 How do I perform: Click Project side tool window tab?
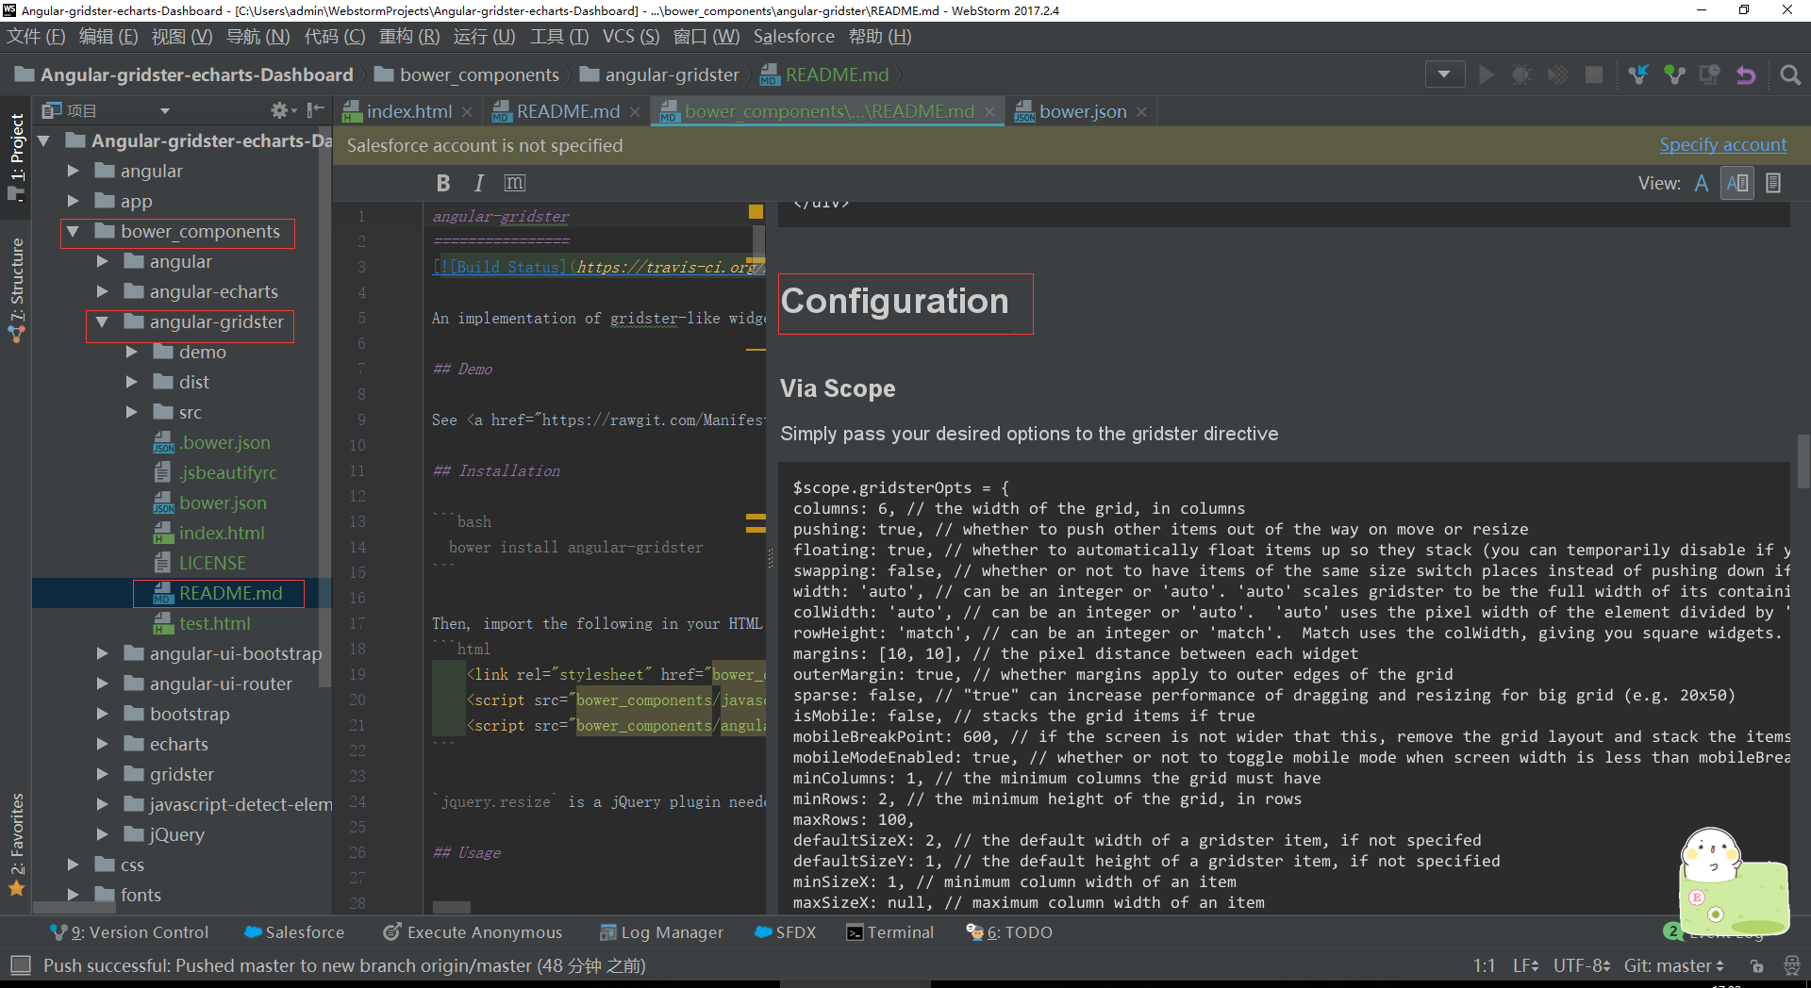(x=16, y=156)
